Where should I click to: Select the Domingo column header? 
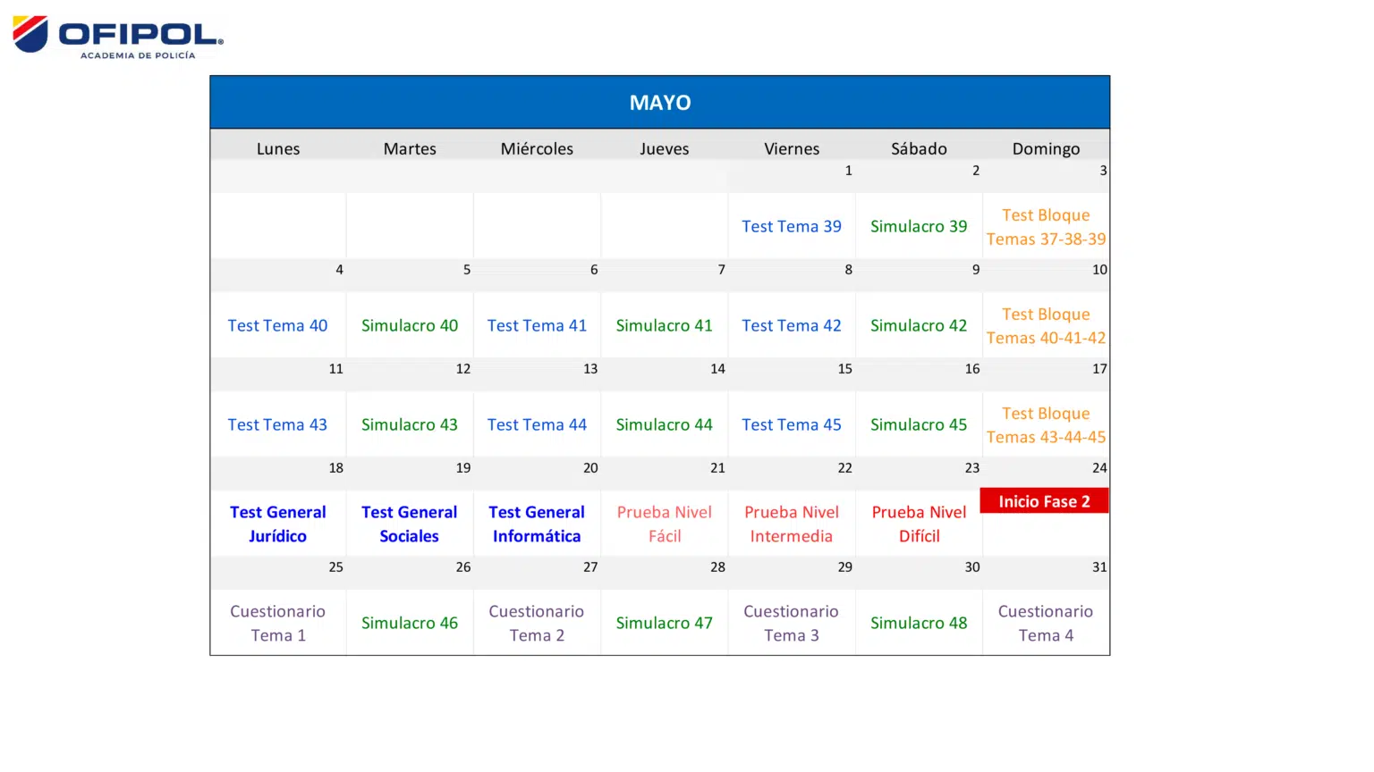tap(1046, 148)
